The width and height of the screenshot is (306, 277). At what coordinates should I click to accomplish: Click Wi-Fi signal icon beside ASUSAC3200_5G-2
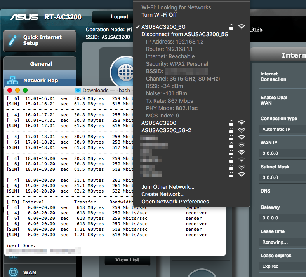(x=242, y=130)
